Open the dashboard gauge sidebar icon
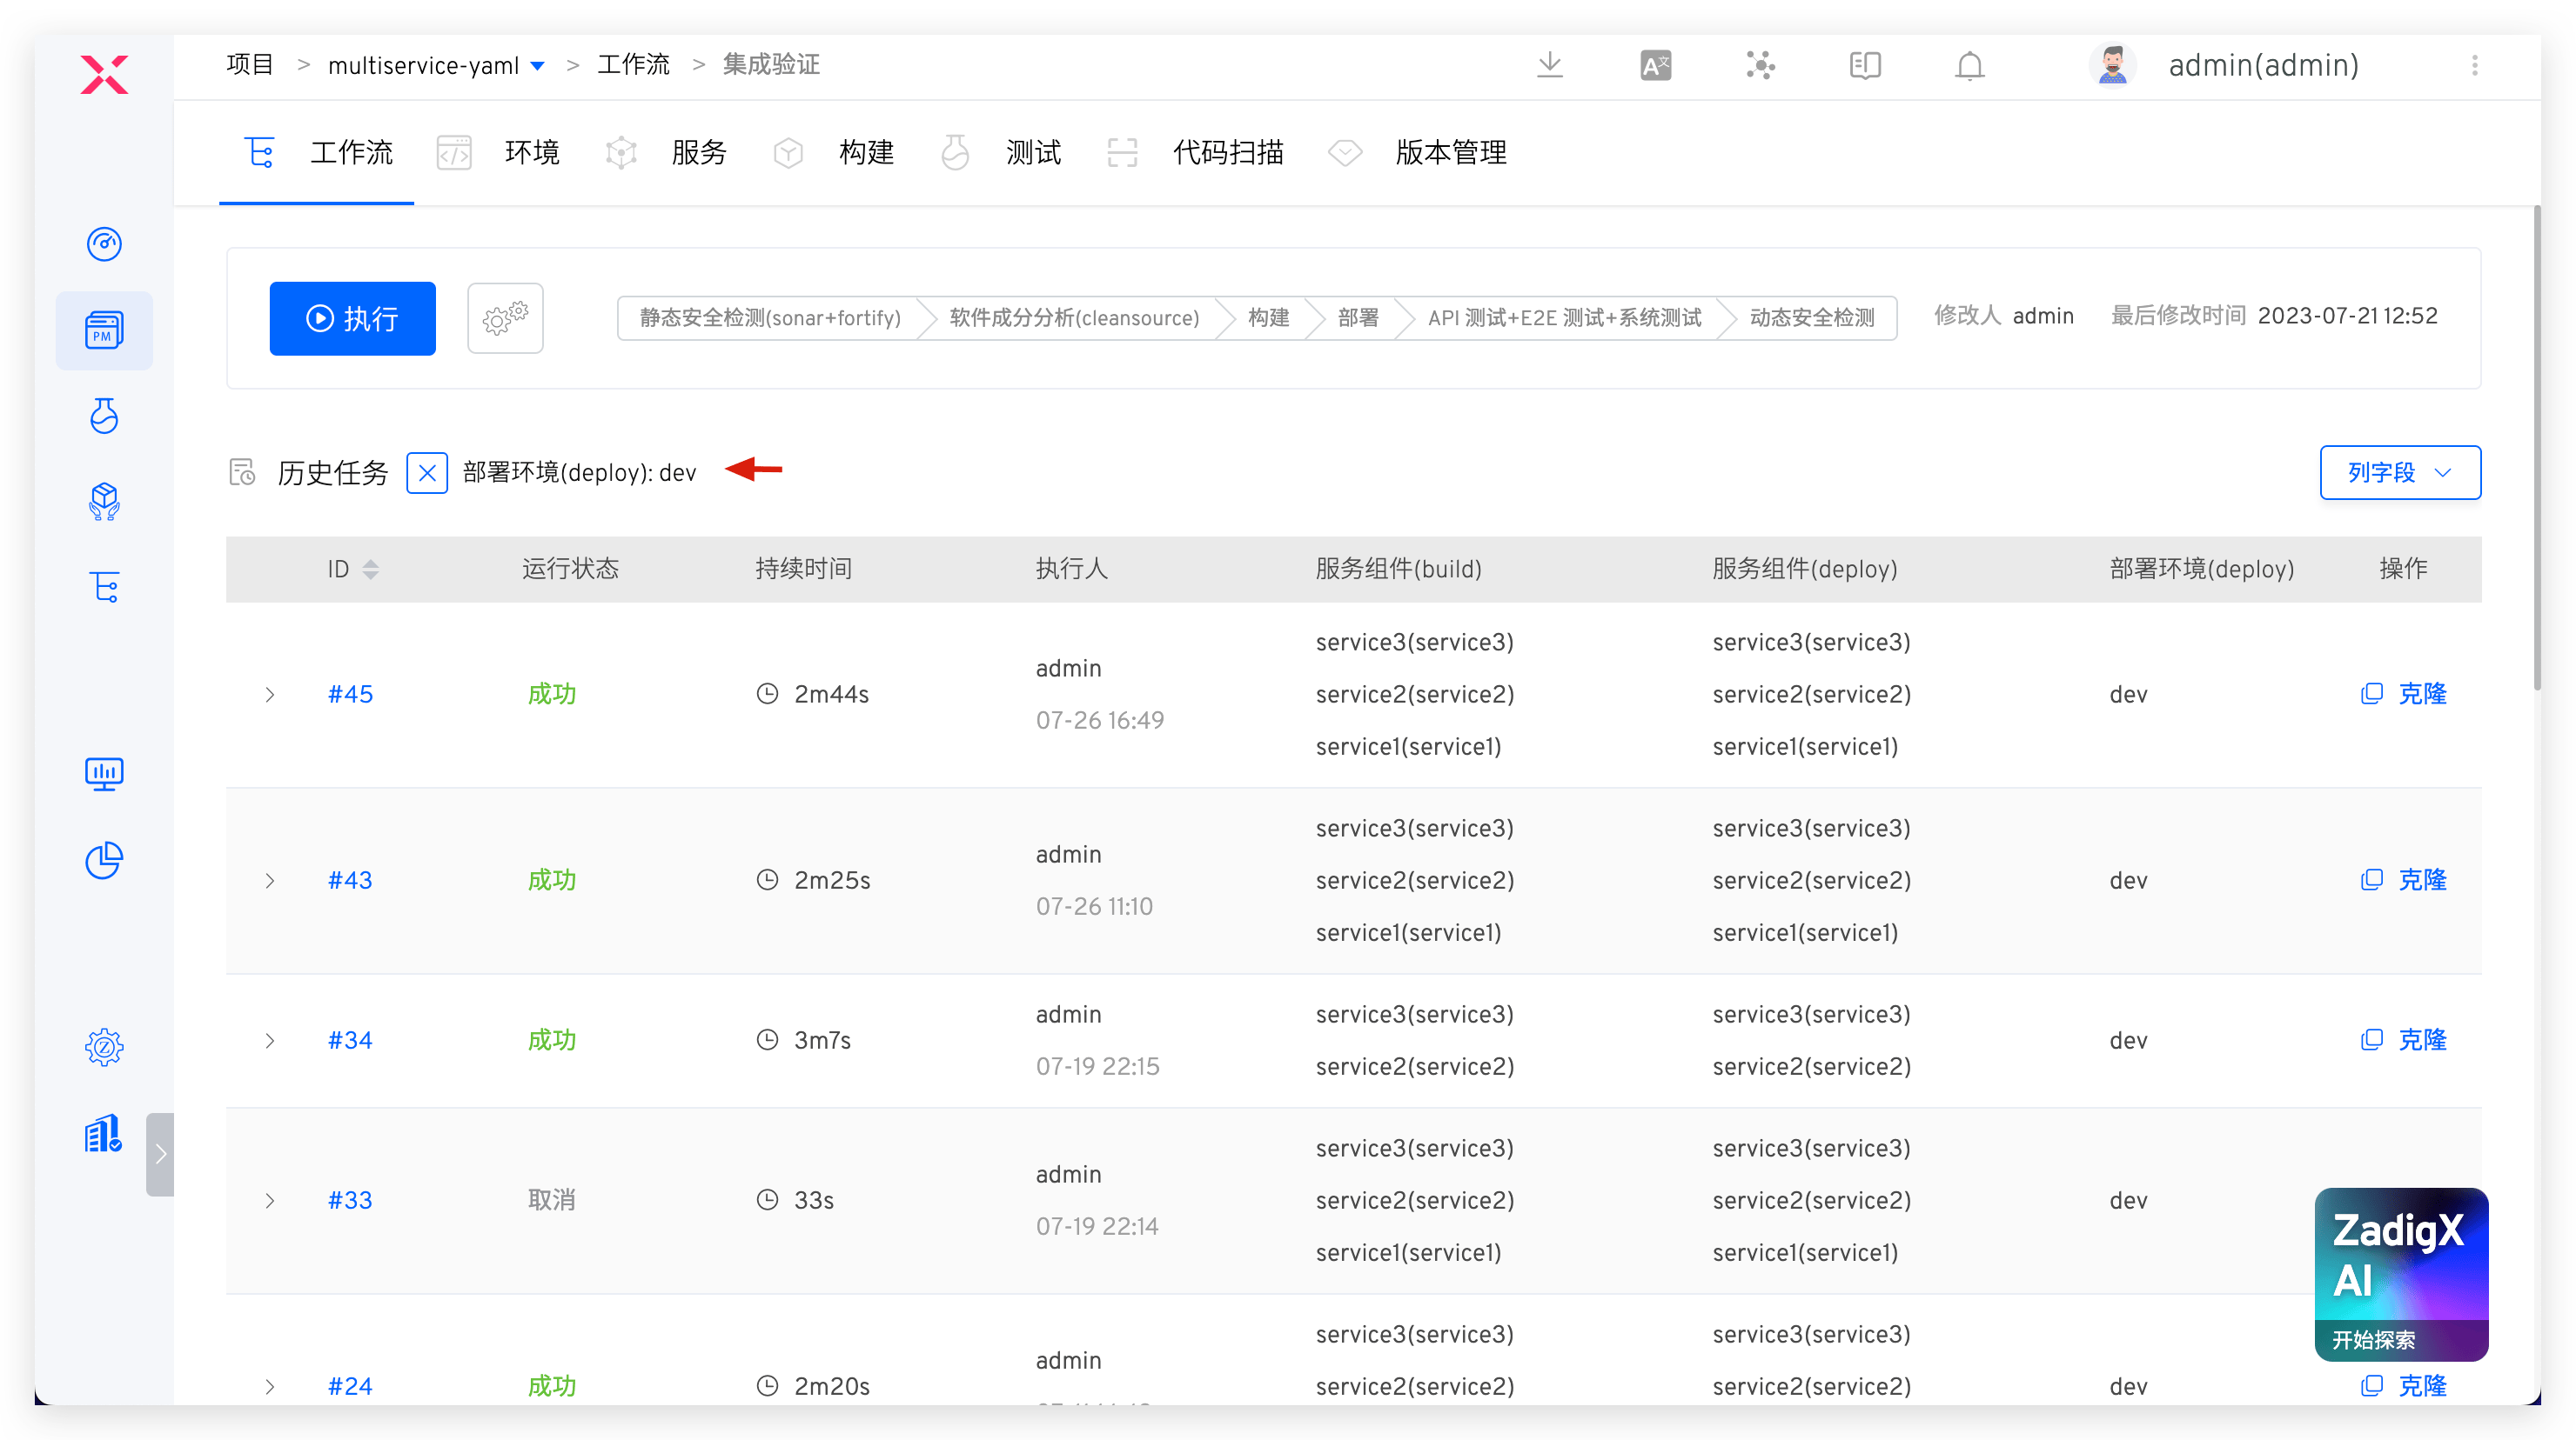2576x1440 pixels. [x=104, y=243]
